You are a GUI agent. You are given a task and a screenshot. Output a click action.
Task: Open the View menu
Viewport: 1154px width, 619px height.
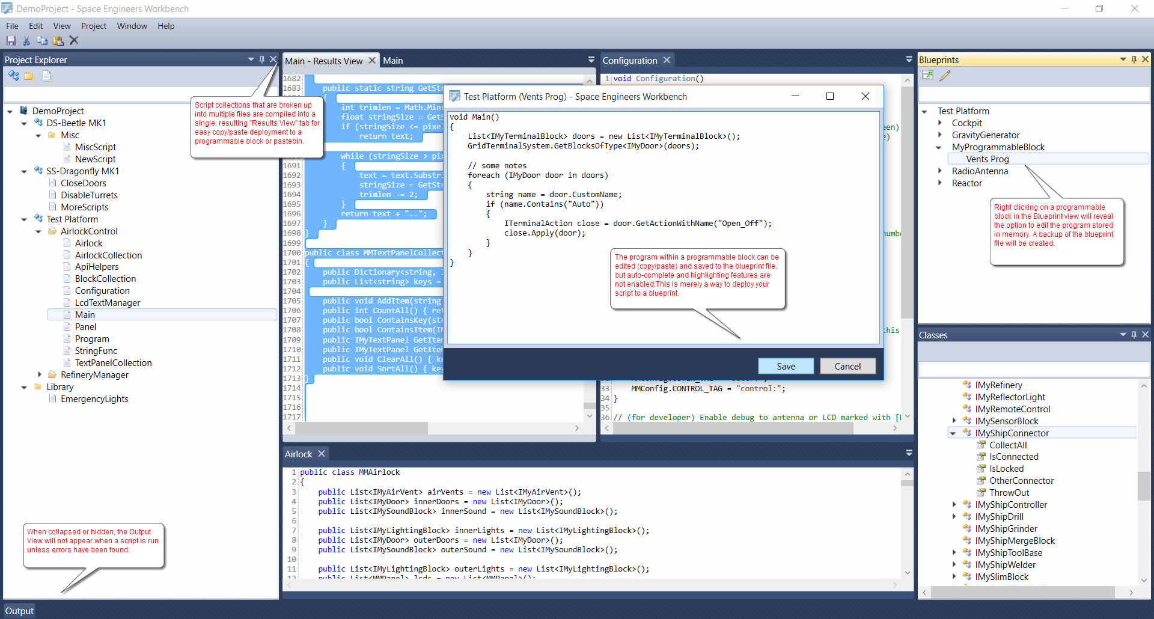pos(62,26)
